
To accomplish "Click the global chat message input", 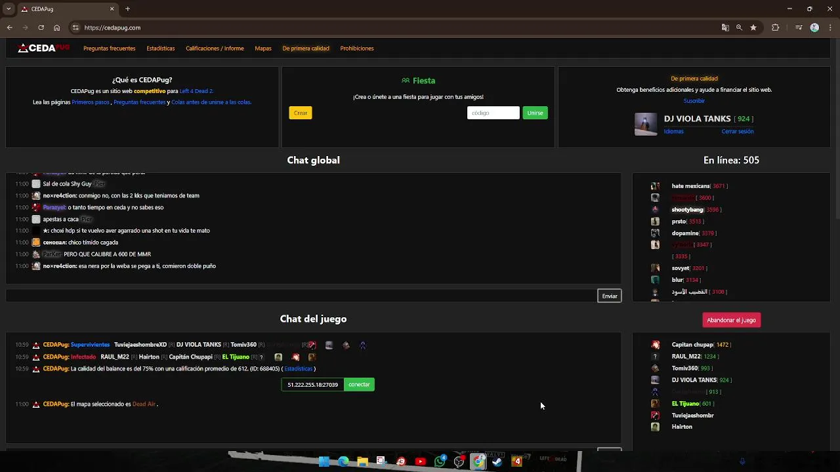I will (301, 296).
